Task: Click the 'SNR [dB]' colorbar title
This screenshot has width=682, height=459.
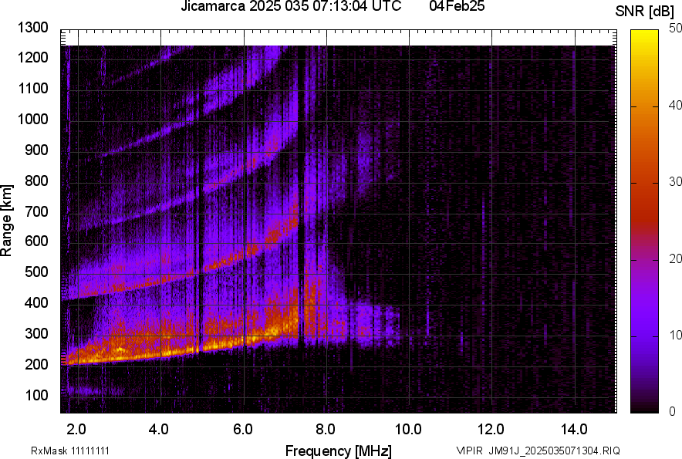Action: pyautogui.click(x=645, y=12)
